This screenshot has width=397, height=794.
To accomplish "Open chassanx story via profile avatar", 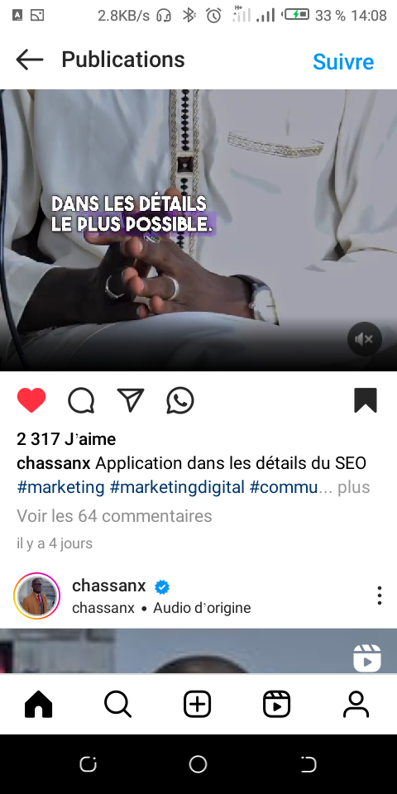I will tap(37, 596).
